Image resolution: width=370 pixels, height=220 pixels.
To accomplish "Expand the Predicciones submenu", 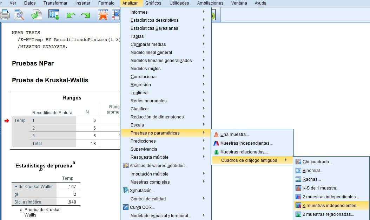I will click(x=166, y=141).
